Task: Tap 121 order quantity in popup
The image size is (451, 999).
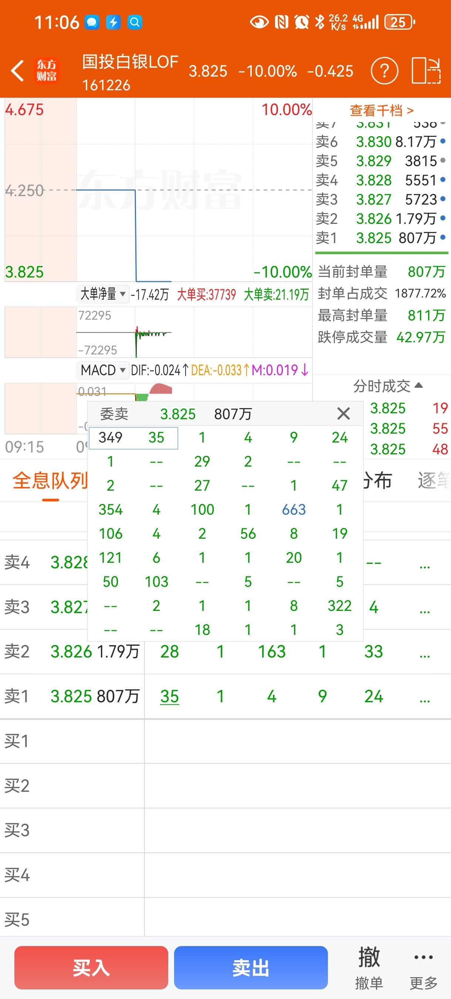Action: pos(111,558)
